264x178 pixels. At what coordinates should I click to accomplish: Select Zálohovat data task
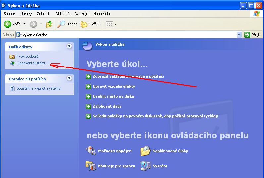pos(107,106)
